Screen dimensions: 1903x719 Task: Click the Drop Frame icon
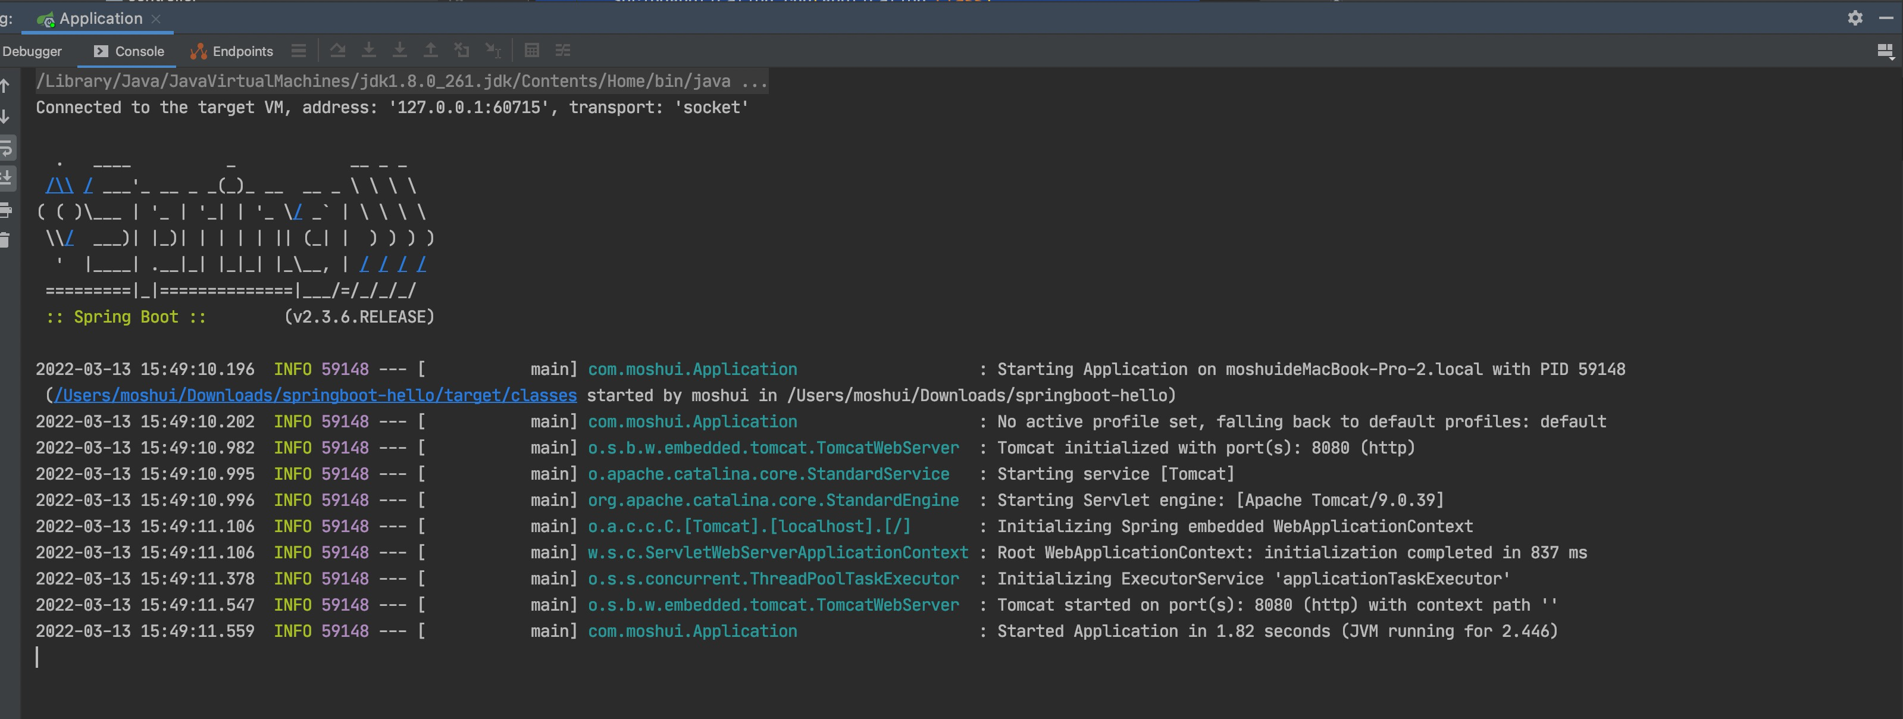(x=462, y=50)
